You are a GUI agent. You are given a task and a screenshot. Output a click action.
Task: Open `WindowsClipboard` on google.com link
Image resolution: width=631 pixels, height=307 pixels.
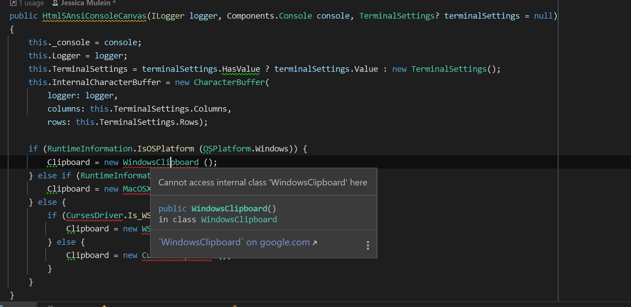pyautogui.click(x=238, y=242)
